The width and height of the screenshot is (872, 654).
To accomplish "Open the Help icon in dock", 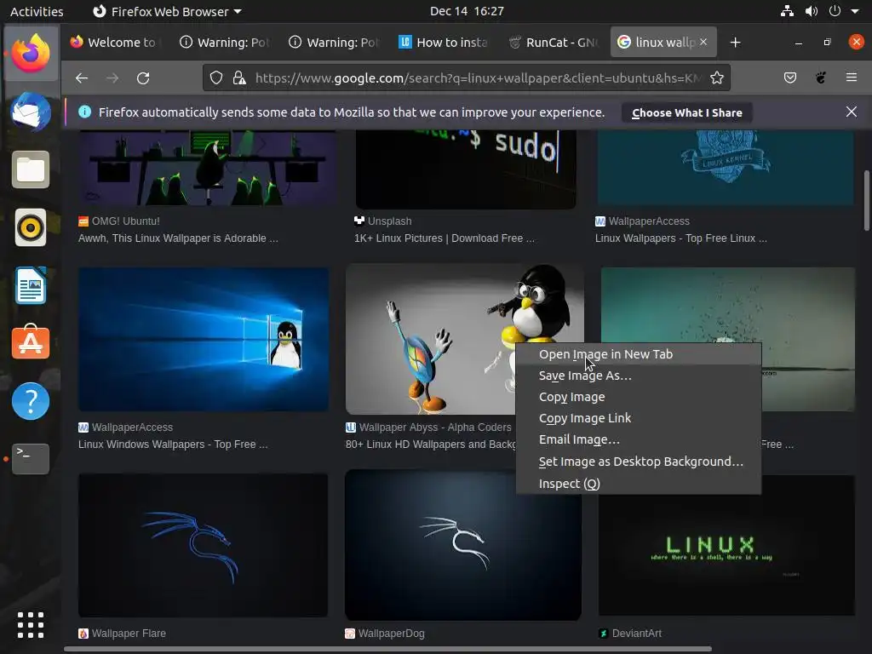I will coord(31,401).
